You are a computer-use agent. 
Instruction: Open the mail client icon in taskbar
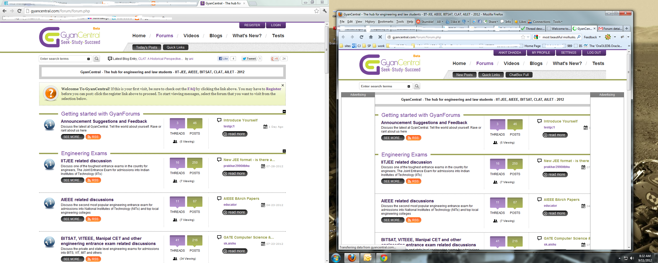368,258
